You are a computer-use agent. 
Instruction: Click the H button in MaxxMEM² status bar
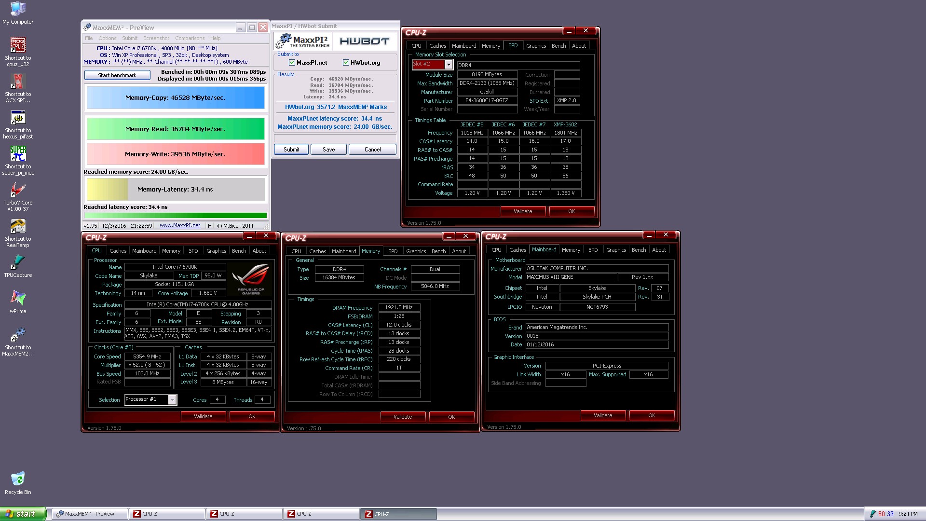point(209,225)
